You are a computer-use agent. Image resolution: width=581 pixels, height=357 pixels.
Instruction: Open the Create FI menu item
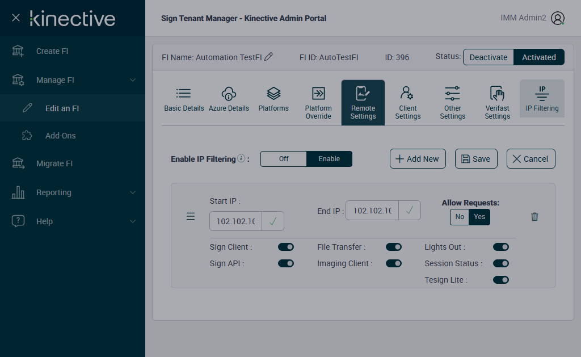(73, 51)
